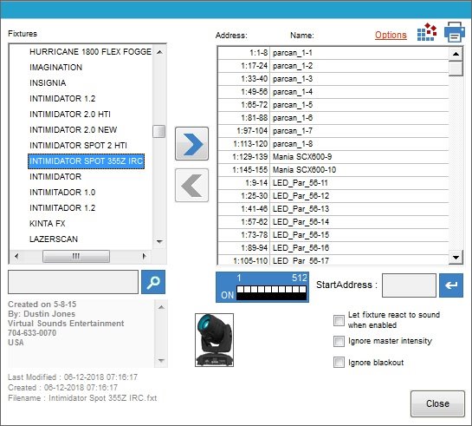The height and width of the screenshot is (426, 472).
Task: Select patched row parcan_1-2
Action: point(333,66)
